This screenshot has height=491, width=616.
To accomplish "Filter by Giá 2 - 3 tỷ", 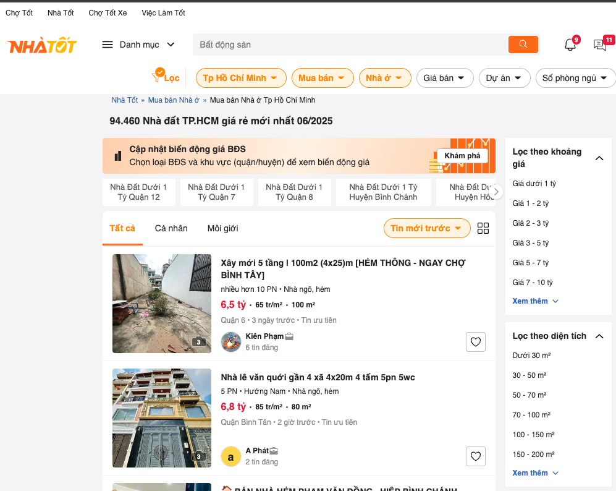I will pos(531,223).
